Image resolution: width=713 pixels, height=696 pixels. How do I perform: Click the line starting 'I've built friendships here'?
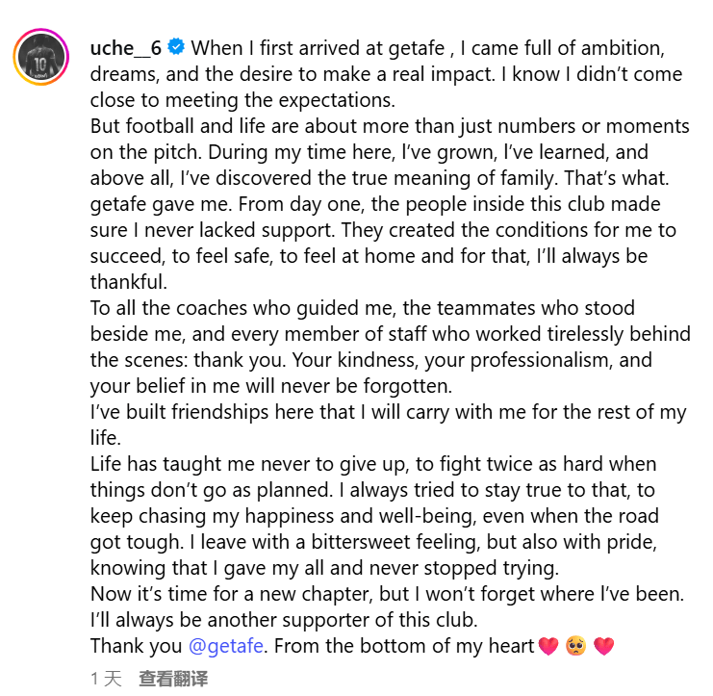[389, 412]
